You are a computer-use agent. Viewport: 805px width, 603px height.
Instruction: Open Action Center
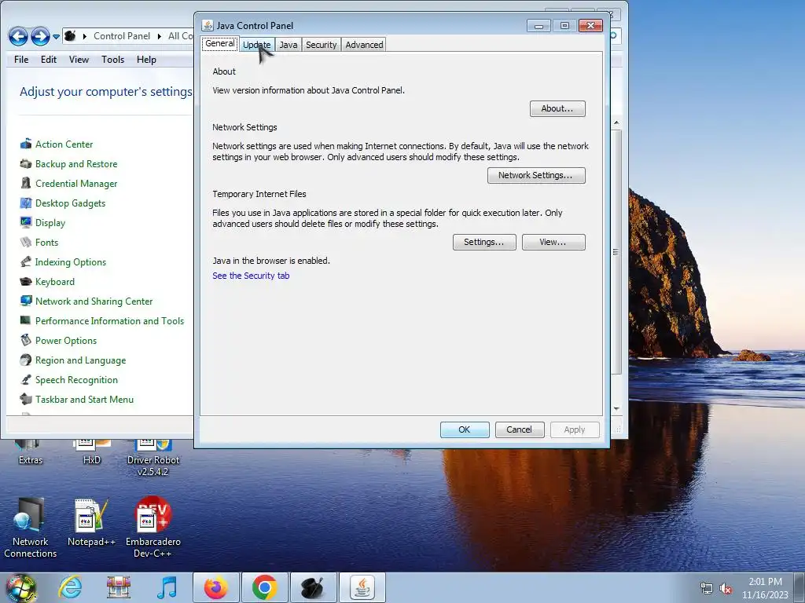pos(64,144)
